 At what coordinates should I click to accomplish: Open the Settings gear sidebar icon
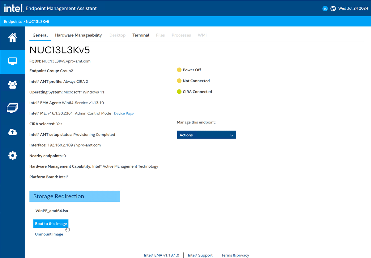coord(12,156)
